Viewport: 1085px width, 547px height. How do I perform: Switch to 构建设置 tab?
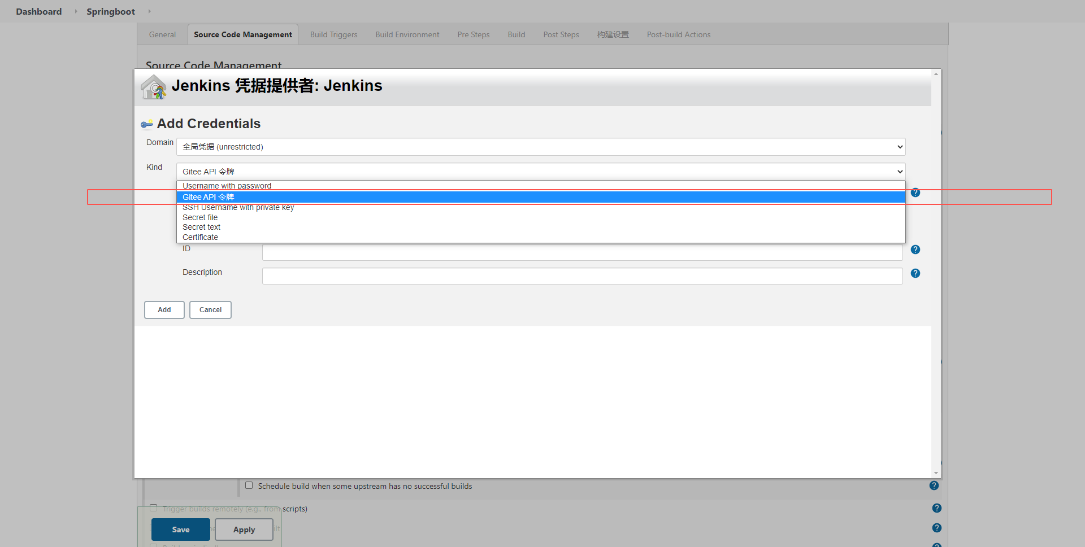(613, 34)
